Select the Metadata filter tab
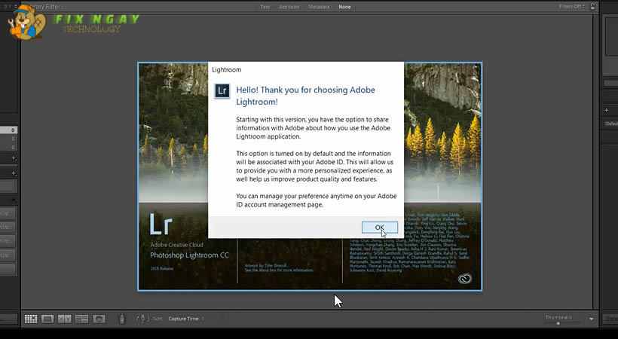The image size is (618, 339). (x=319, y=7)
